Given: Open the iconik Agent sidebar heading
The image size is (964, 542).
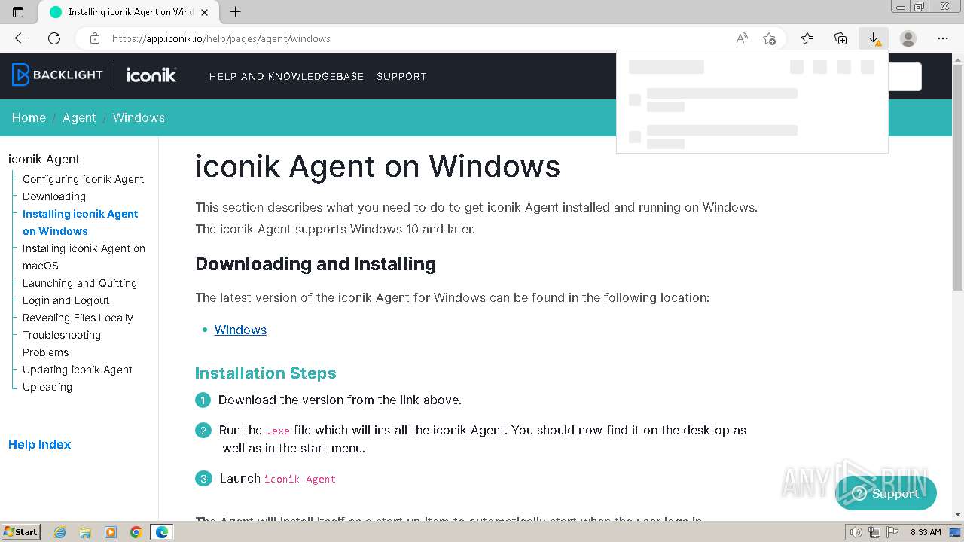Looking at the screenshot, I should pos(44,159).
